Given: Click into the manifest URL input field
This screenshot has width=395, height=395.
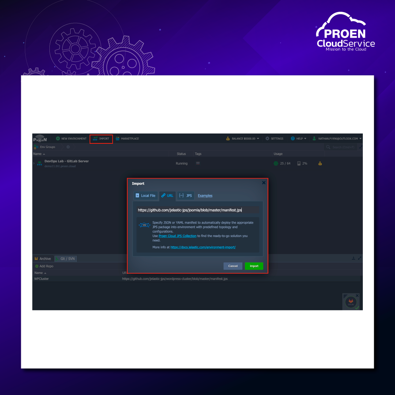Looking at the screenshot, I should pyautogui.click(x=197, y=210).
